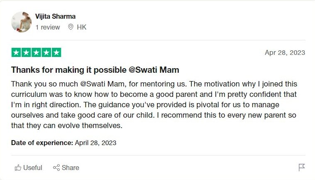Click the fourth green rating star
This screenshot has height=180, width=315.
[46, 53]
